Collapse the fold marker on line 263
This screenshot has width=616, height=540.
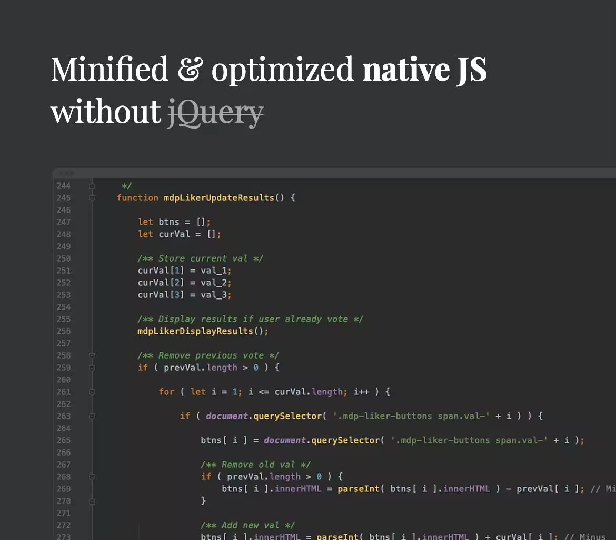point(92,417)
